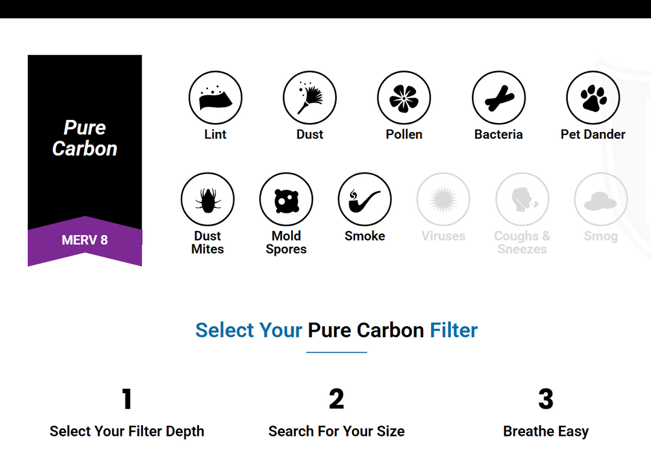Click the Select Your Pure Carbon Filter heading
This screenshot has width=651, height=454.
336,330
